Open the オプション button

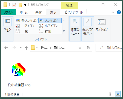(102, 25)
